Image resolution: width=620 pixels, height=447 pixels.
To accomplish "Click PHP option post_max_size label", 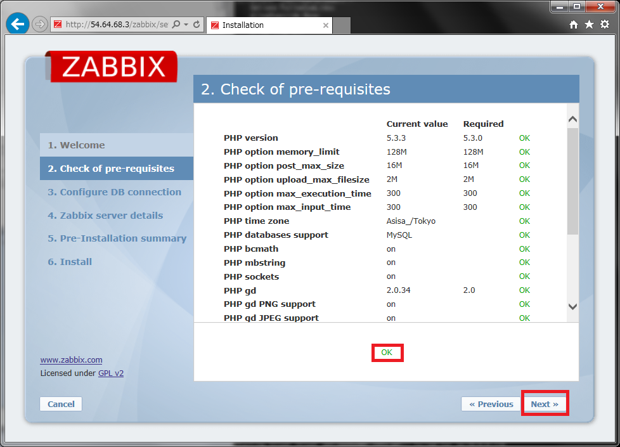I will pyautogui.click(x=284, y=165).
